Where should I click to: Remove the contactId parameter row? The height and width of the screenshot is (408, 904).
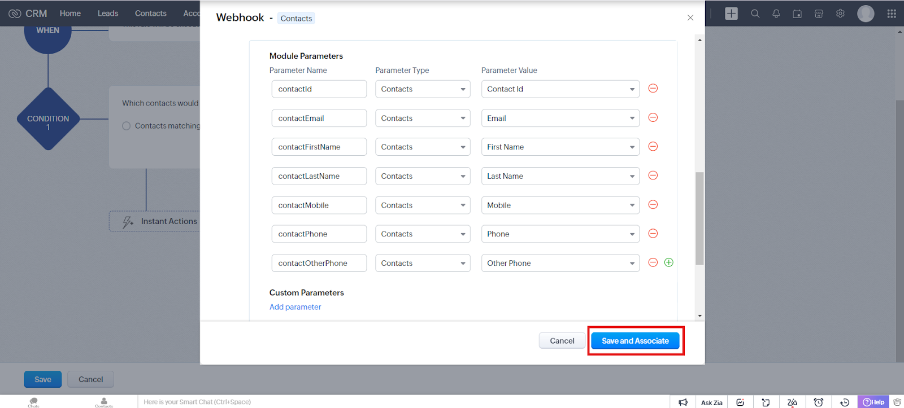[x=653, y=89]
